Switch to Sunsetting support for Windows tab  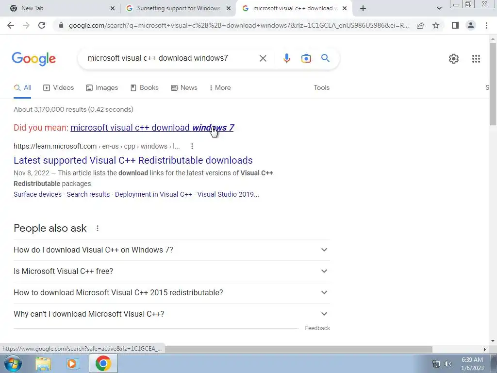click(x=178, y=8)
